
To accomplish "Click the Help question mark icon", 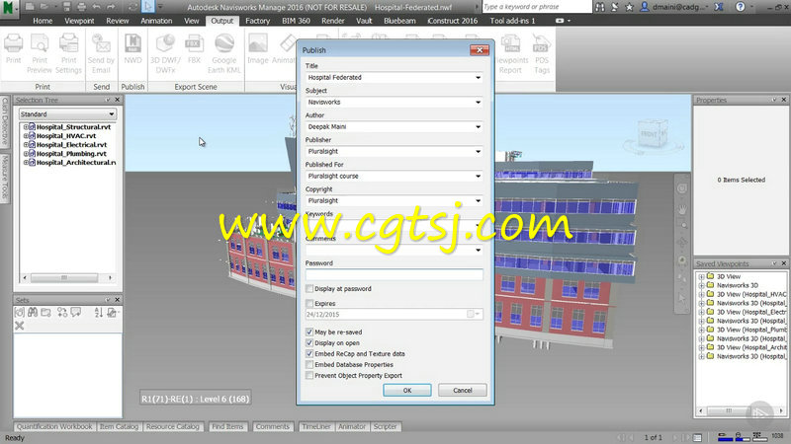I will [740, 7].
